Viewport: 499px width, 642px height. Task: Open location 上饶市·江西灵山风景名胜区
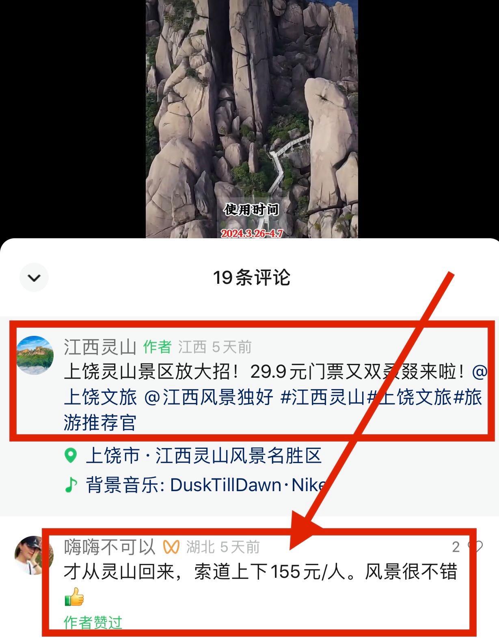pyautogui.click(x=203, y=456)
